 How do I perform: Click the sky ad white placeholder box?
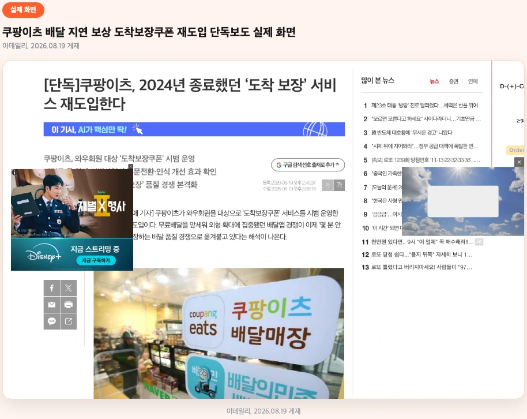click(x=463, y=201)
